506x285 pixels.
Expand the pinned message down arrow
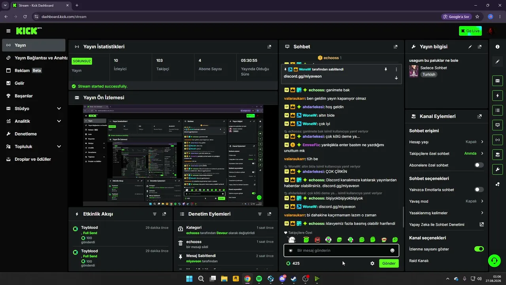pos(396,78)
